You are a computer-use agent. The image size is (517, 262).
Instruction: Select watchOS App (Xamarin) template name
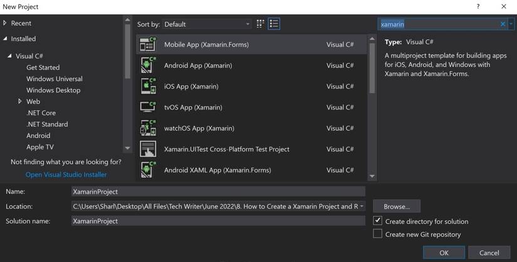click(199, 128)
